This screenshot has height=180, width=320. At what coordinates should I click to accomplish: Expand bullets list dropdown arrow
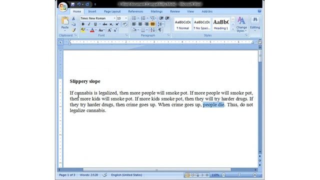[x=138, y=18]
